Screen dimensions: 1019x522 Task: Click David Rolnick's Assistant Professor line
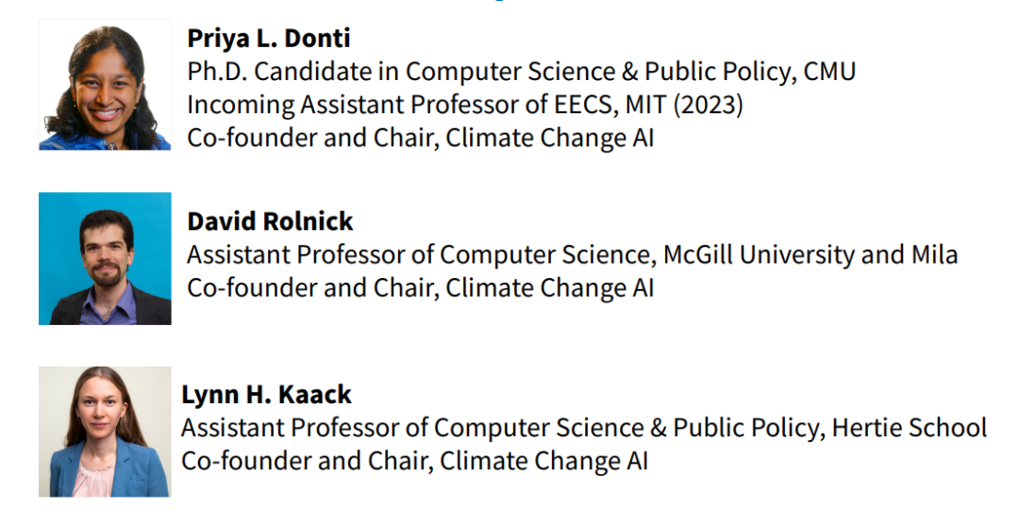click(572, 254)
